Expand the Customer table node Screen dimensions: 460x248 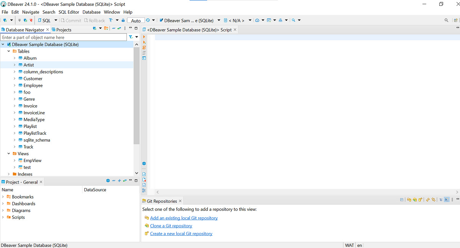click(15, 79)
